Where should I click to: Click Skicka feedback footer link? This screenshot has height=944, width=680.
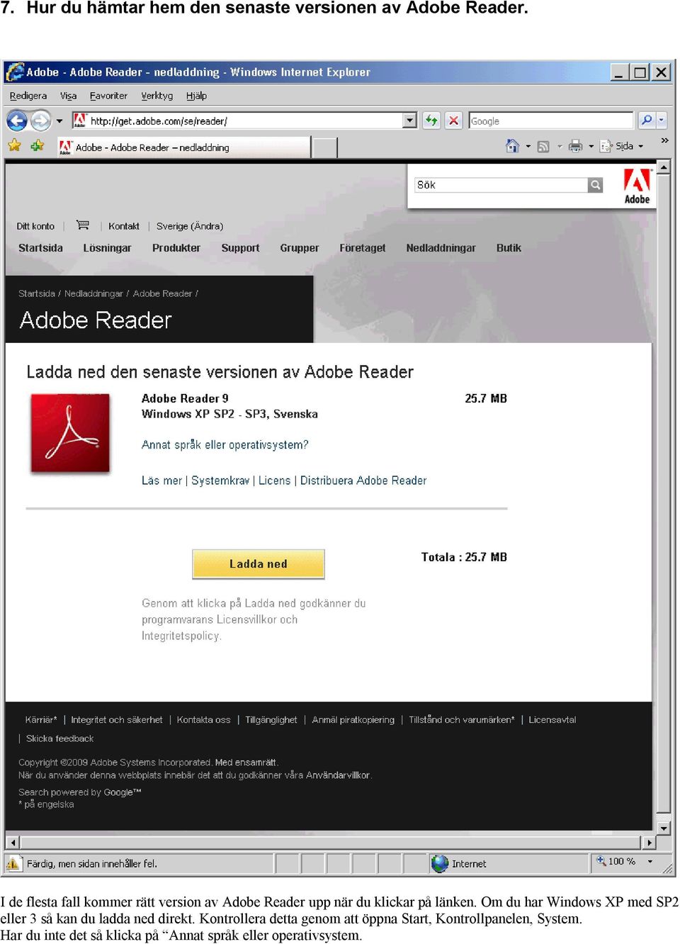tap(59, 738)
